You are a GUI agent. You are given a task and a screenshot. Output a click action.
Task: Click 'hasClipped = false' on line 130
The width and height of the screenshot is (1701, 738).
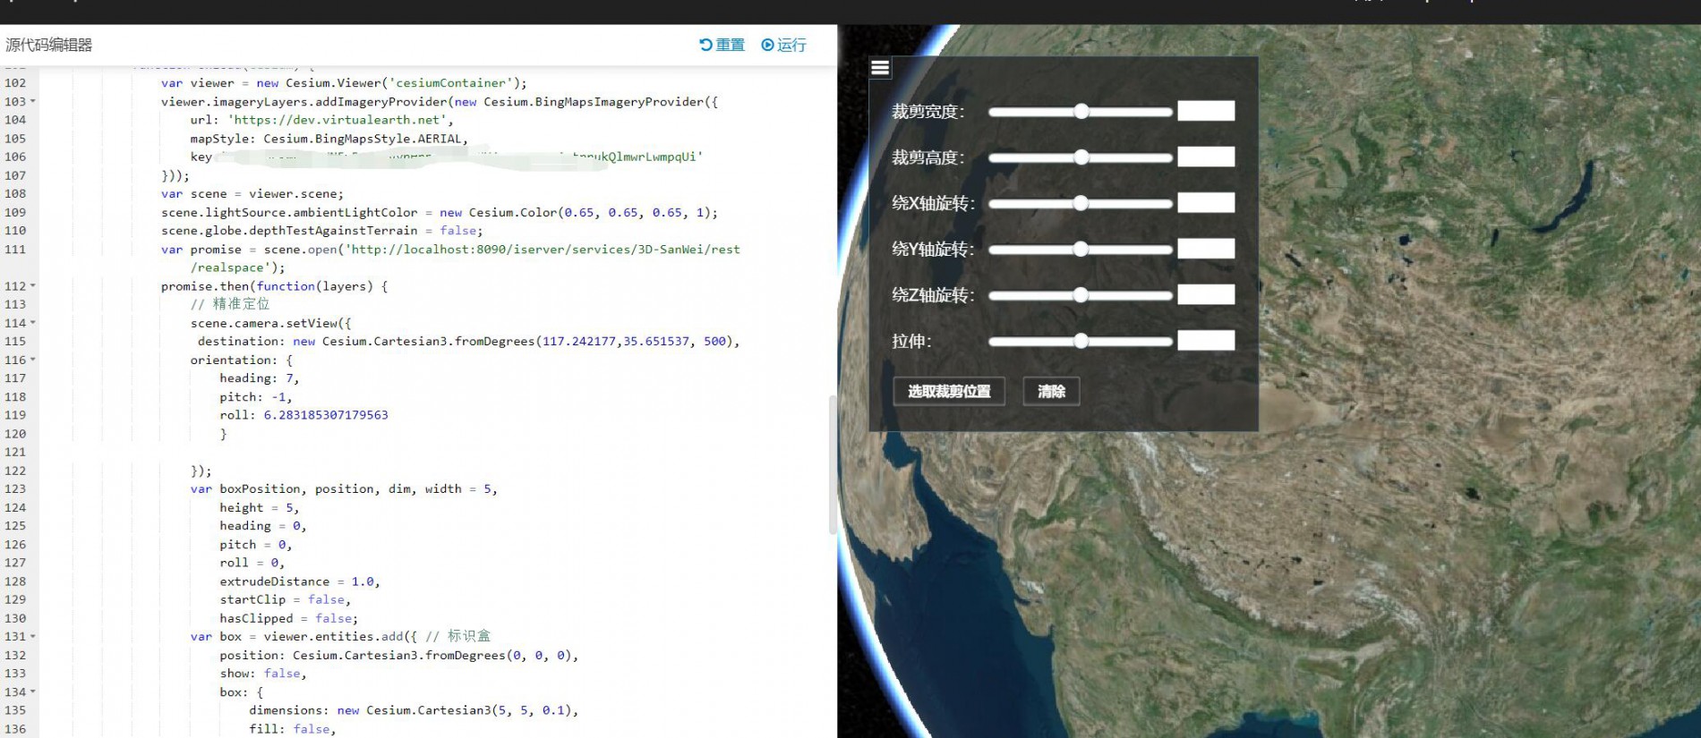[286, 618]
